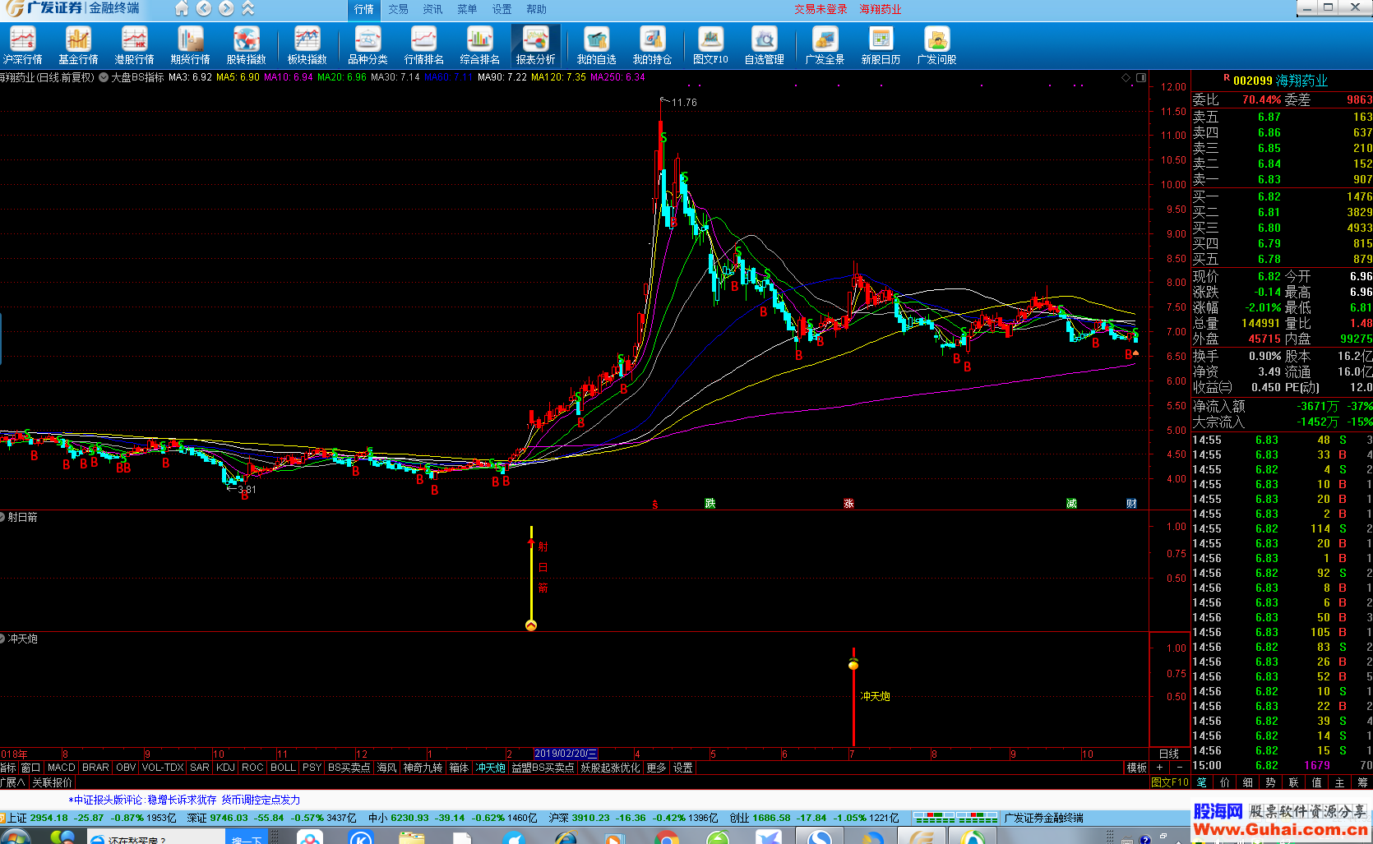
Task: Click the 2019/02/20 date label on time axis
Action: pyautogui.click(x=566, y=754)
